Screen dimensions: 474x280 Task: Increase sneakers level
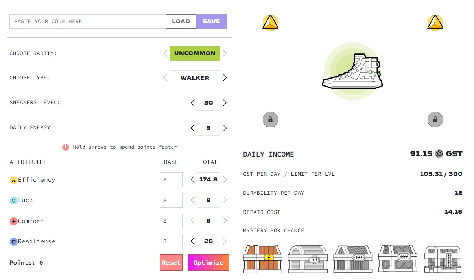(x=225, y=103)
